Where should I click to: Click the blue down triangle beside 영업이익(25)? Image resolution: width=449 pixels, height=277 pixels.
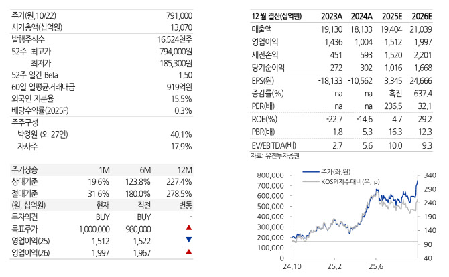pyautogui.click(x=188, y=240)
